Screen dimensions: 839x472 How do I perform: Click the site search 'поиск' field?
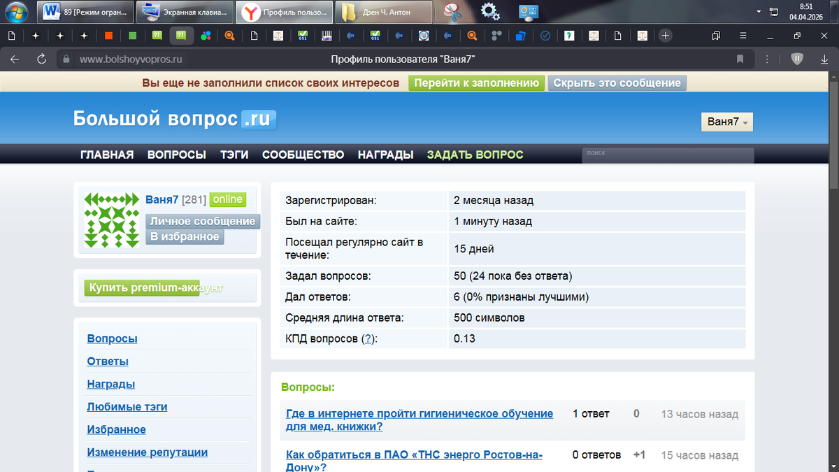668,155
